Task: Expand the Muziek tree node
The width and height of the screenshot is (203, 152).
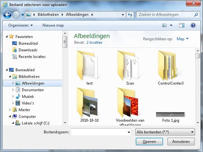Action: click(13, 96)
